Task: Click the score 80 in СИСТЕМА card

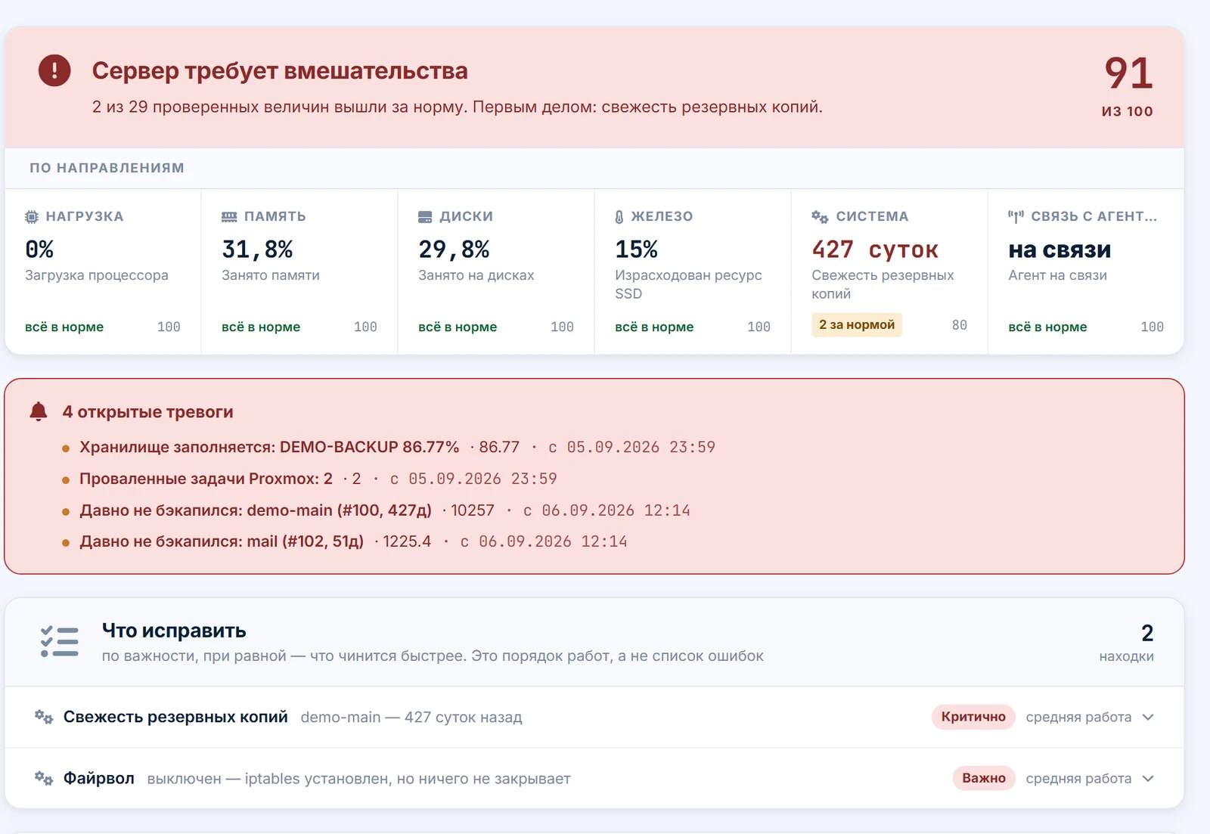Action: pyautogui.click(x=959, y=325)
